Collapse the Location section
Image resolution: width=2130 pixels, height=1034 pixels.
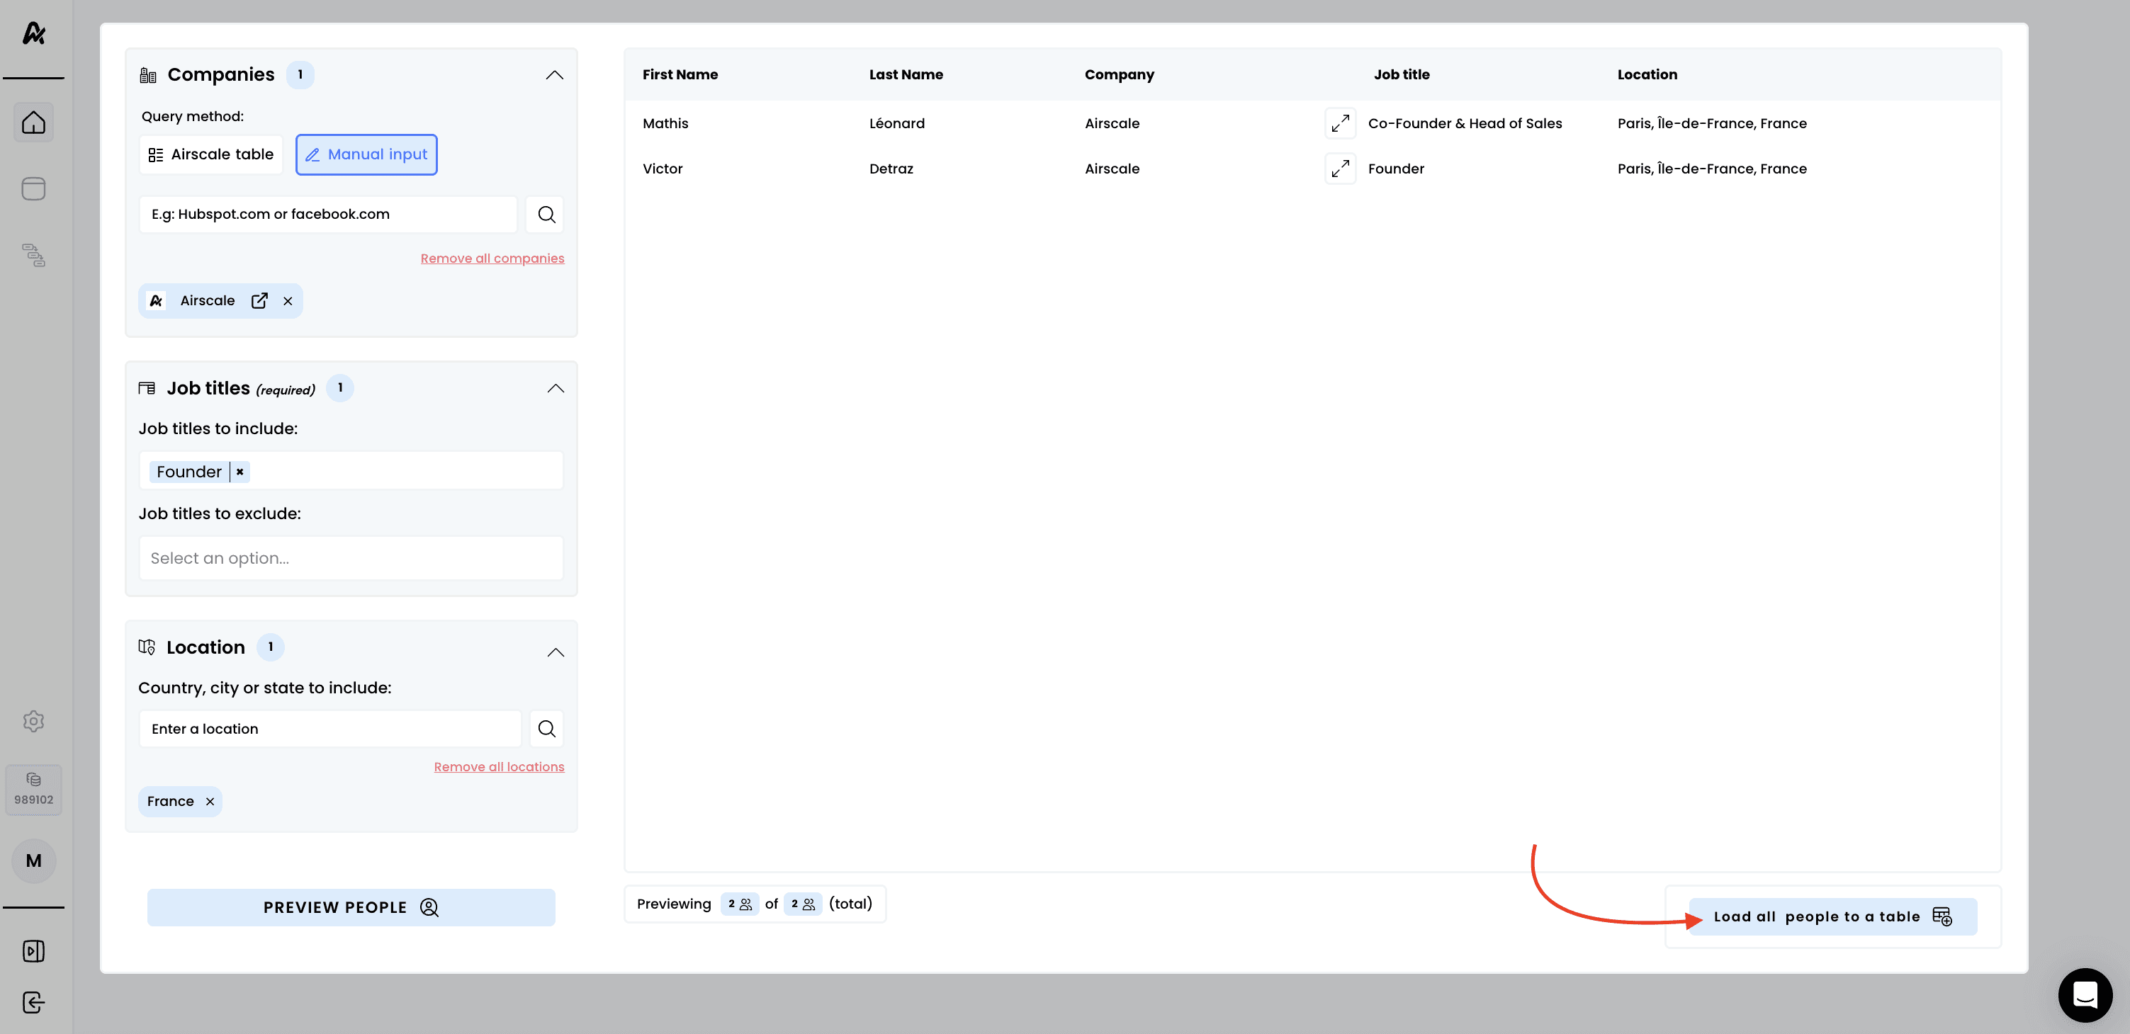[555, 652]
